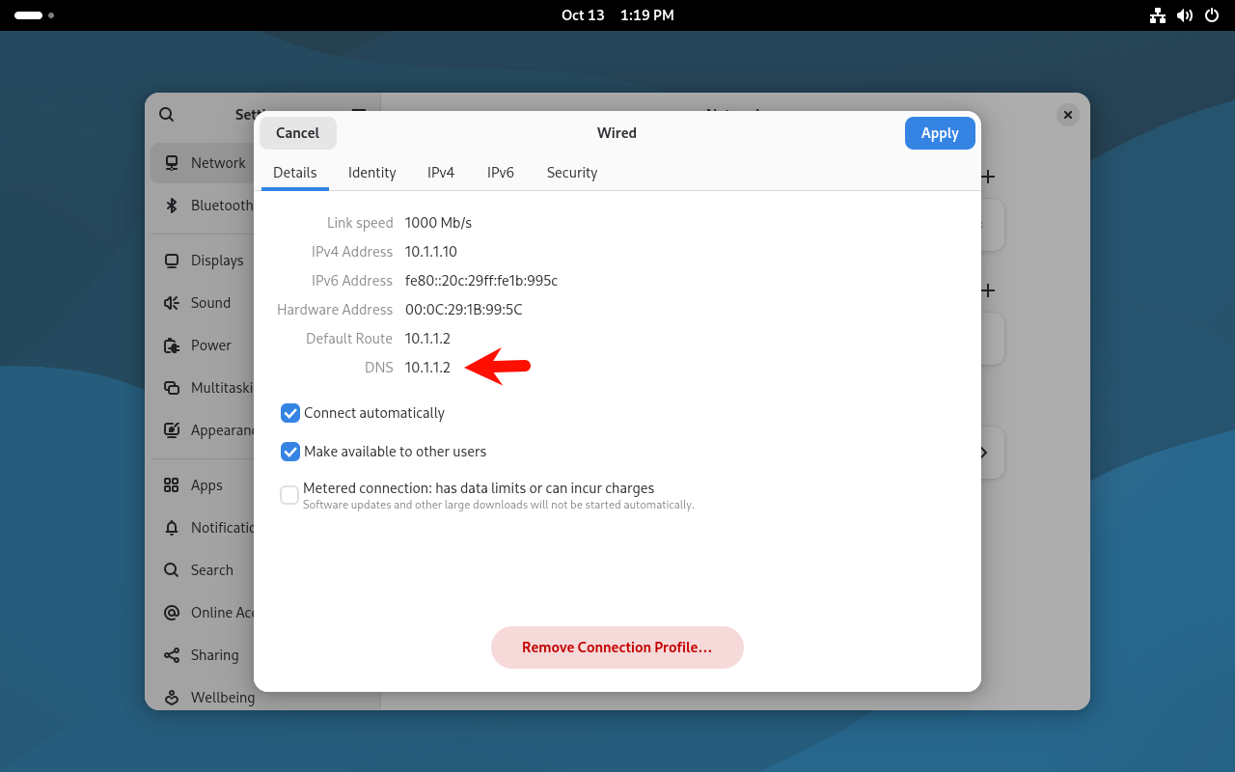Screen dimensions: 1235x772
Task: Open Notifications settings icon
Action: [172, 528]
